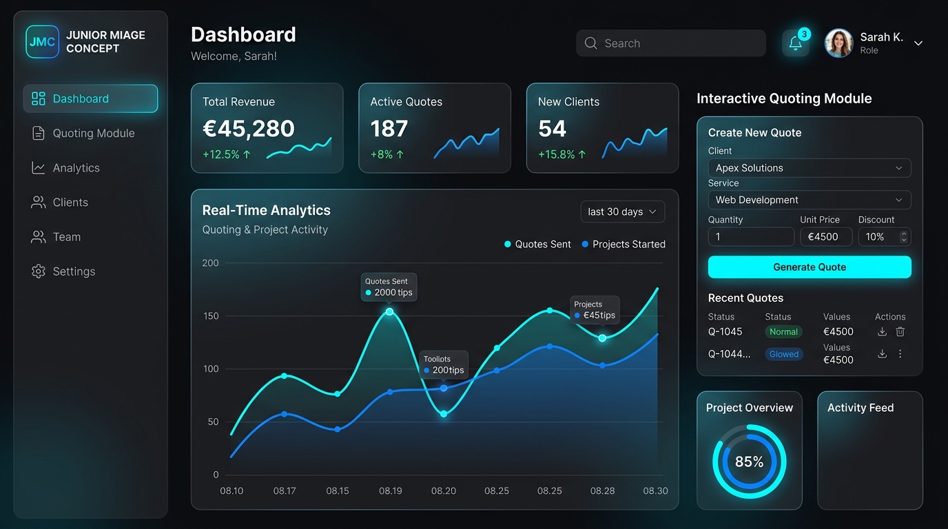Click Sarah K.'s profile avatar
Viewport: 948px width, 529px height.
tap(838, 43)
